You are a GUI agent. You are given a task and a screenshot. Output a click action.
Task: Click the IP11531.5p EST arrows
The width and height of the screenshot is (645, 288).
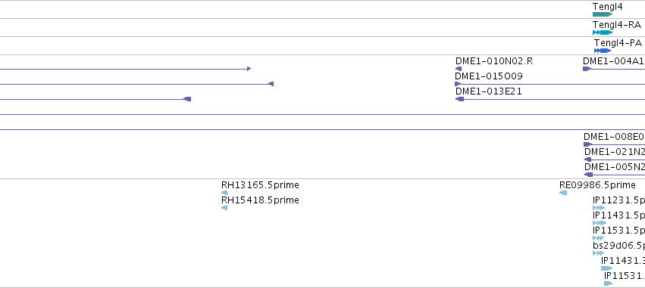[599, 238]
